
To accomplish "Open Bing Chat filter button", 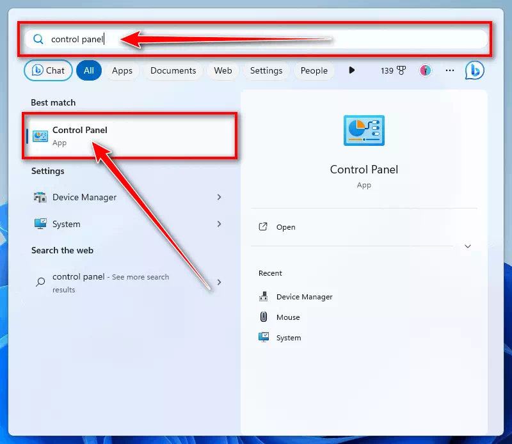I will pos(48,70).
